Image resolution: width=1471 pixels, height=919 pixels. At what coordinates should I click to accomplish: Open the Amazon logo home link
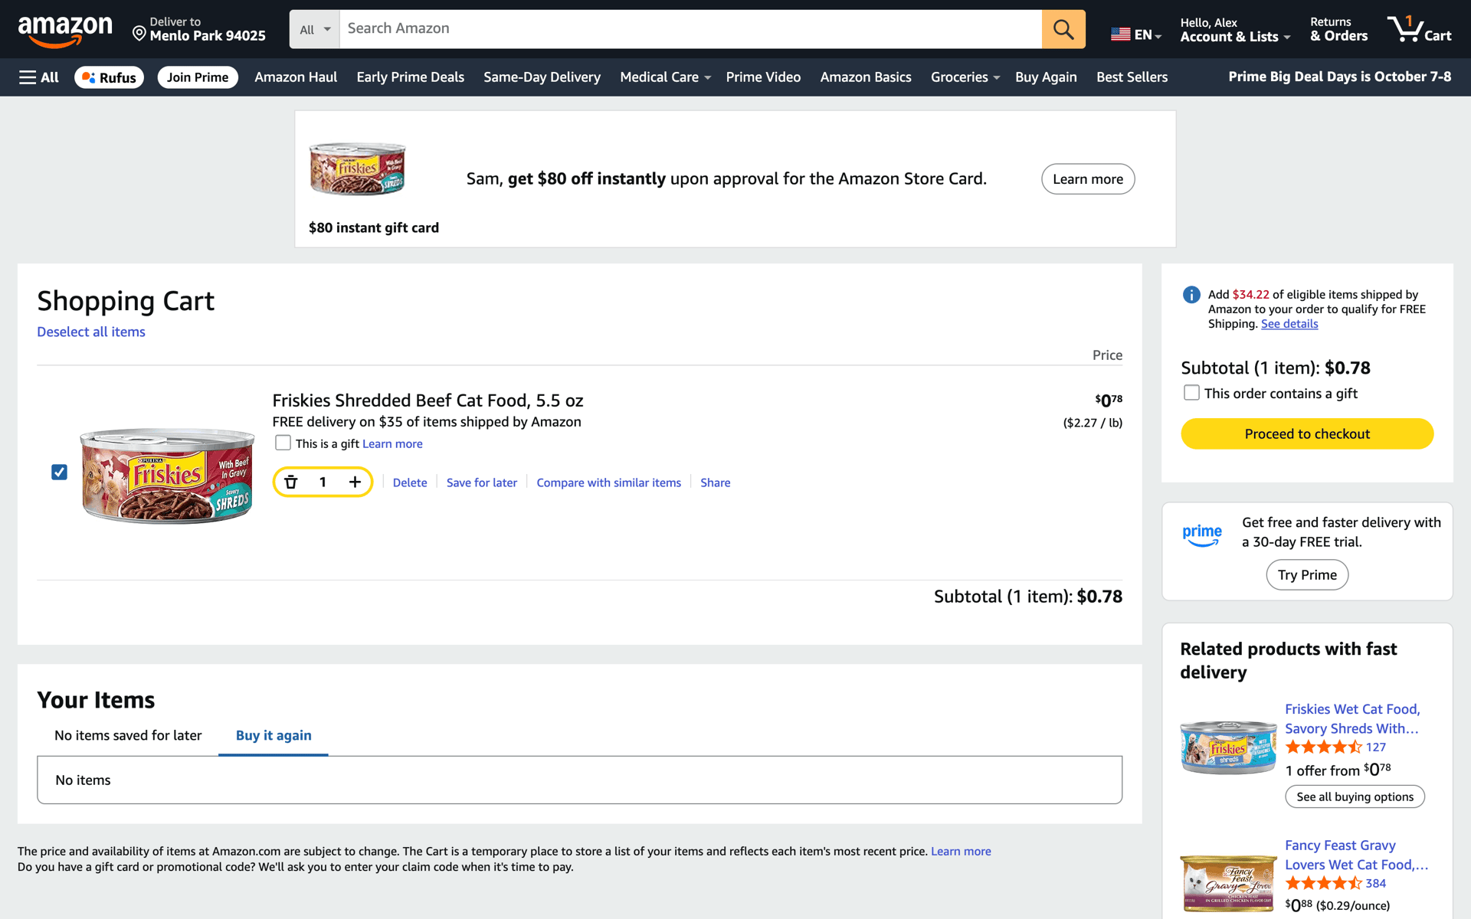coord(65,31)
